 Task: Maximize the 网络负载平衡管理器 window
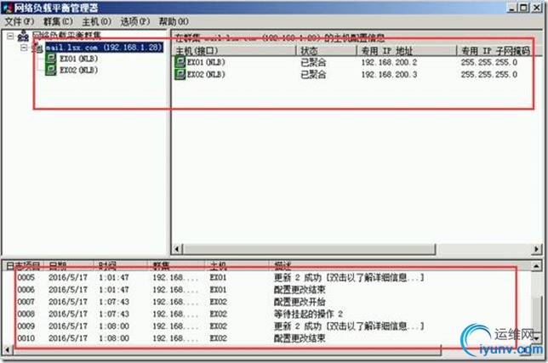point(524,8)
